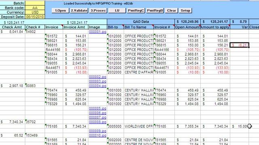Select total variance 8.79 cell
This screenshot has height=145, width=259.
239,22
